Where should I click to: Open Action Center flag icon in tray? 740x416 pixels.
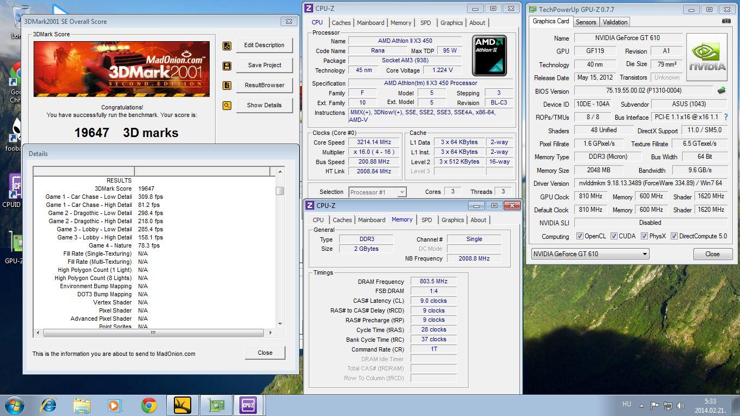pos(655,405)
